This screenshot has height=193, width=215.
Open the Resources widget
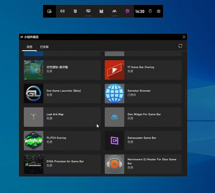pyautogui.click(x=101, y=11)
